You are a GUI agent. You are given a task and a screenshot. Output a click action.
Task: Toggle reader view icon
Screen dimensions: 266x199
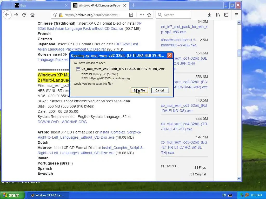(x=131, y=15)
